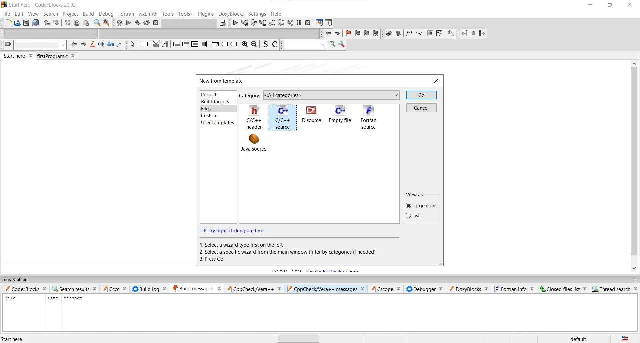Toggle the regex search option icon
This screenshot has width=640, height=343.
pyautogui.click(x=119, y=45)
